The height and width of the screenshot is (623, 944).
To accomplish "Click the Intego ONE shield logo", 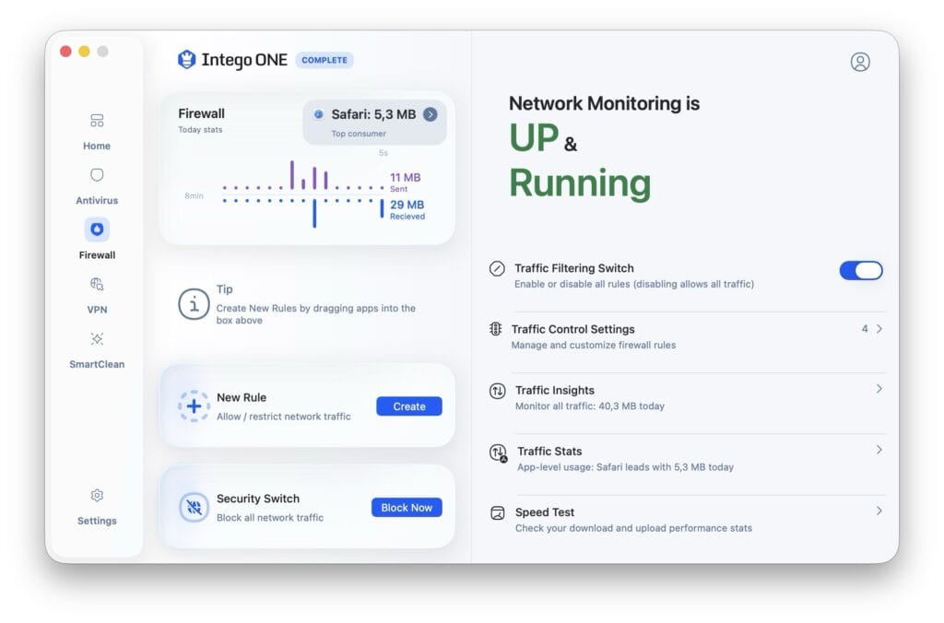I will pyautogui.click(x=187, y=60).
